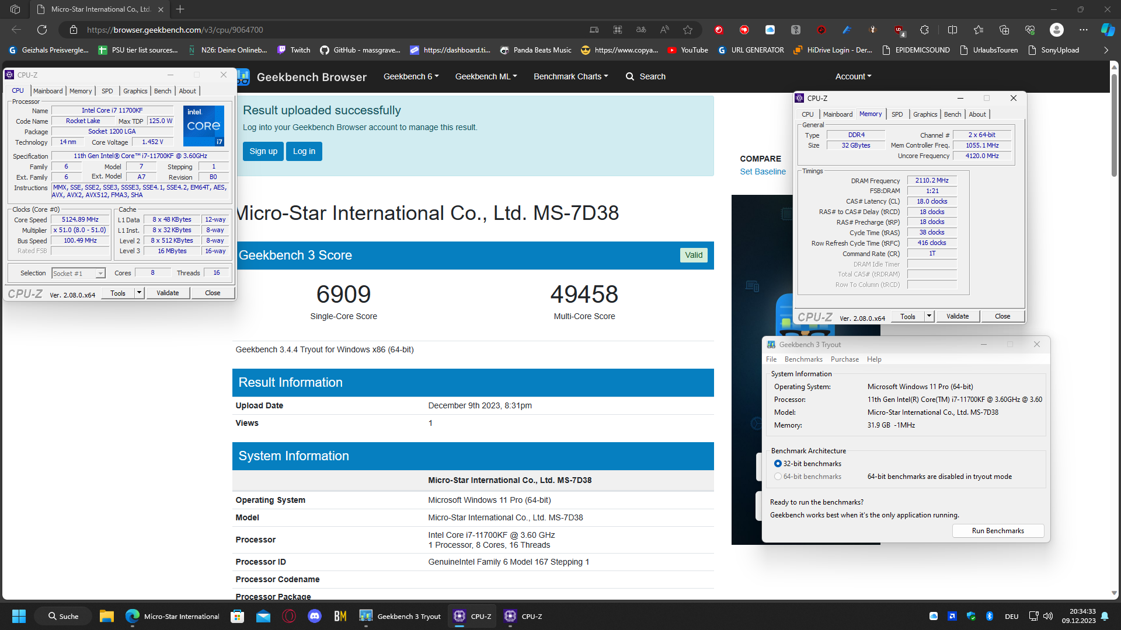1121x630 pixels.
Task: Open YouTube bookmark
Action: coord(688,50)
